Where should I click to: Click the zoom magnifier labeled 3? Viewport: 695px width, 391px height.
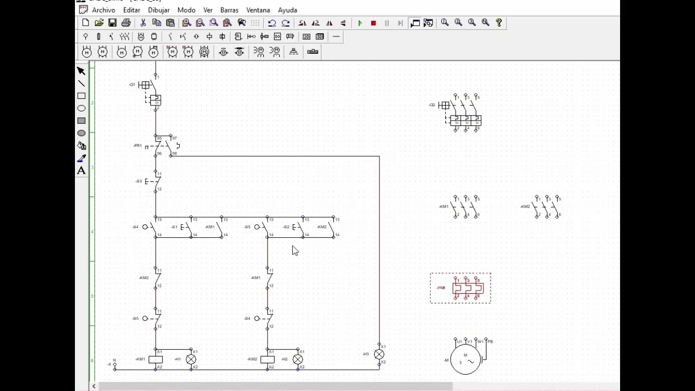(x=472, y=23)
